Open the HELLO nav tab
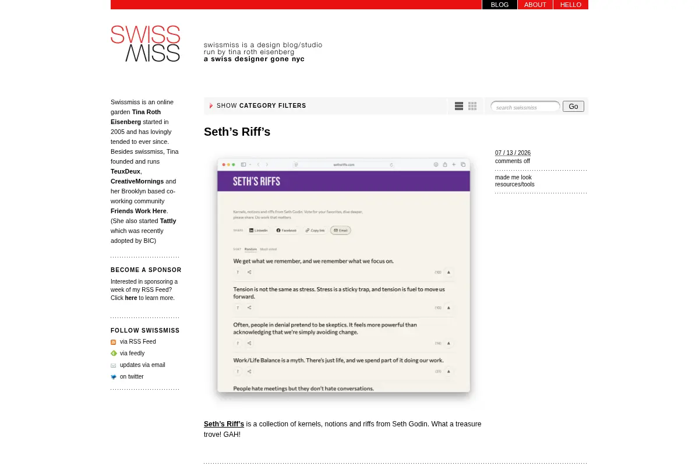Viewport: 699px width, 466px height. (571, 5)
